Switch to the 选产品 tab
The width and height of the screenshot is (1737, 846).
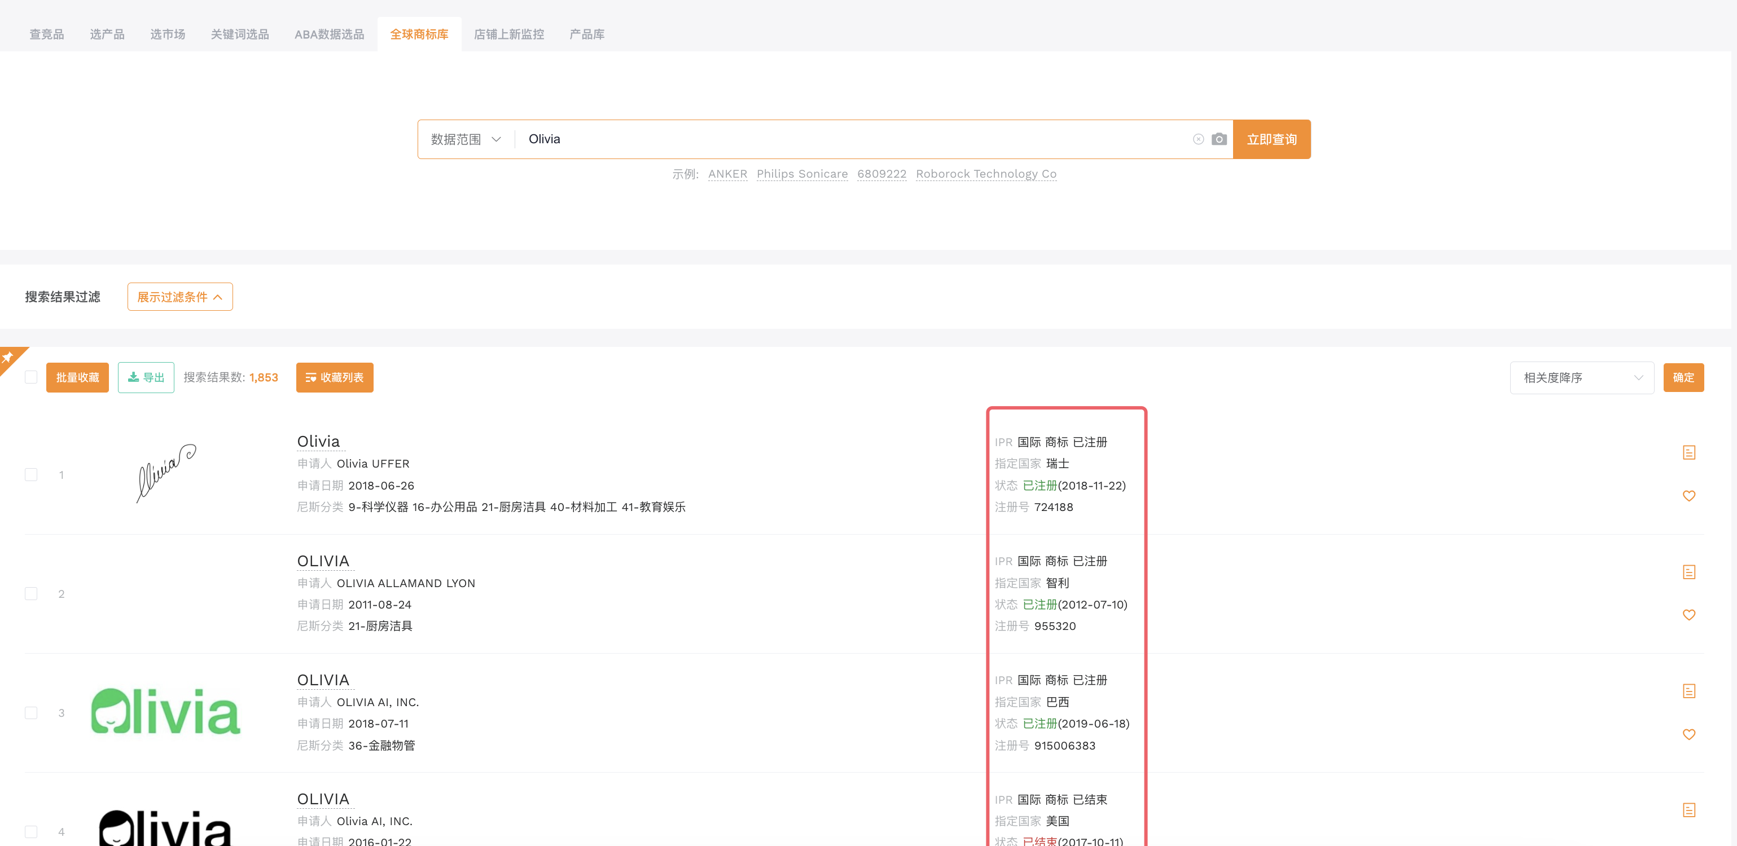click(x=107, y=34)
